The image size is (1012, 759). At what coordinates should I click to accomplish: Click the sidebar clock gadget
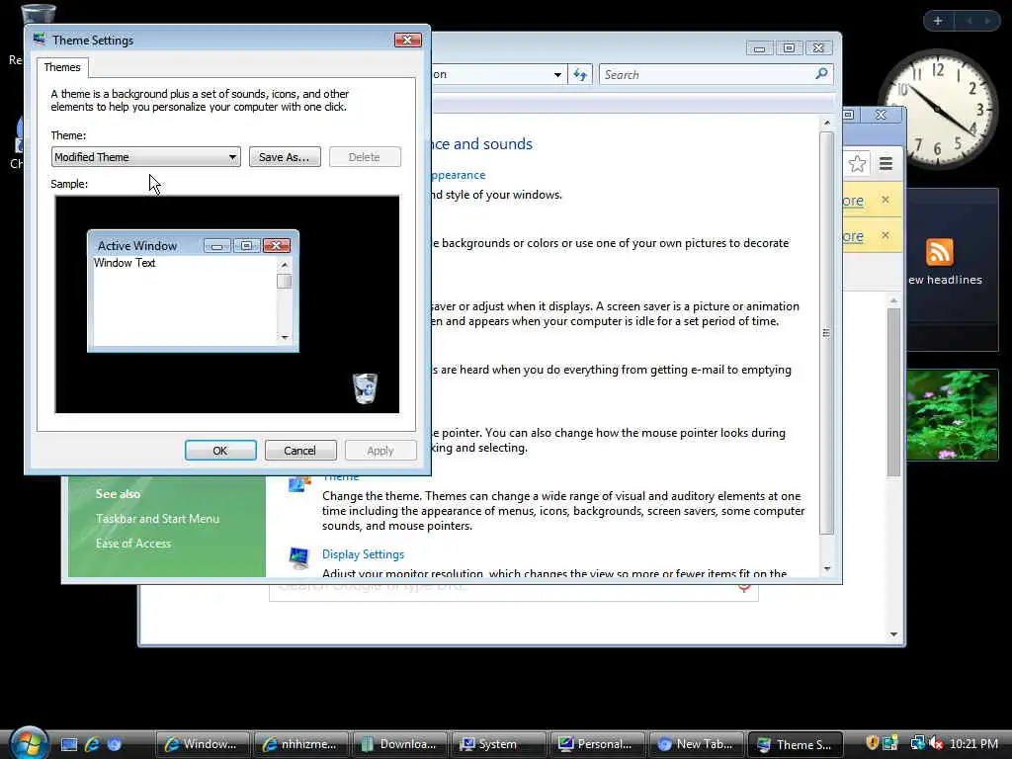(938, 109)
